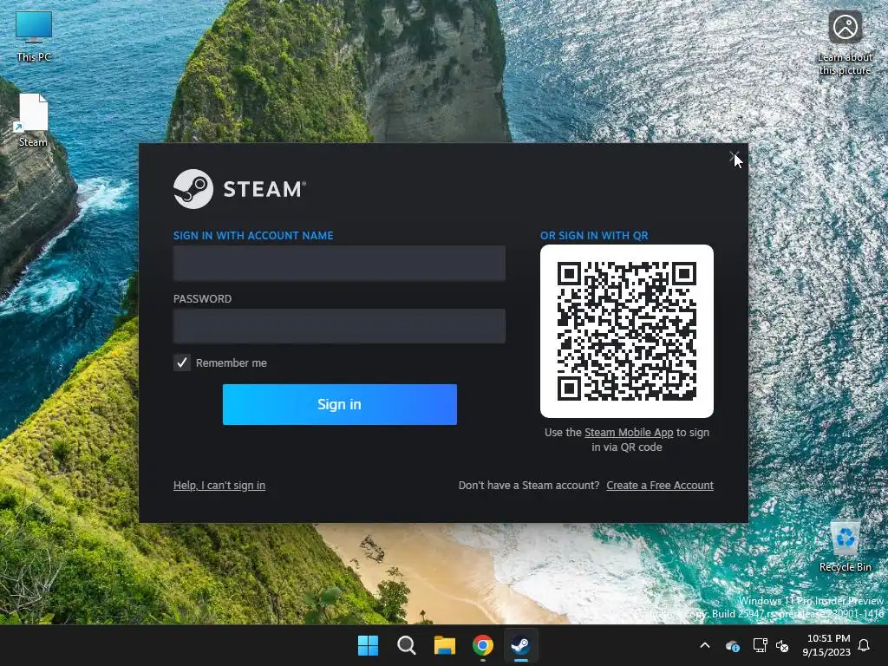Click Create a Free Account link

(x=660, y=486)
